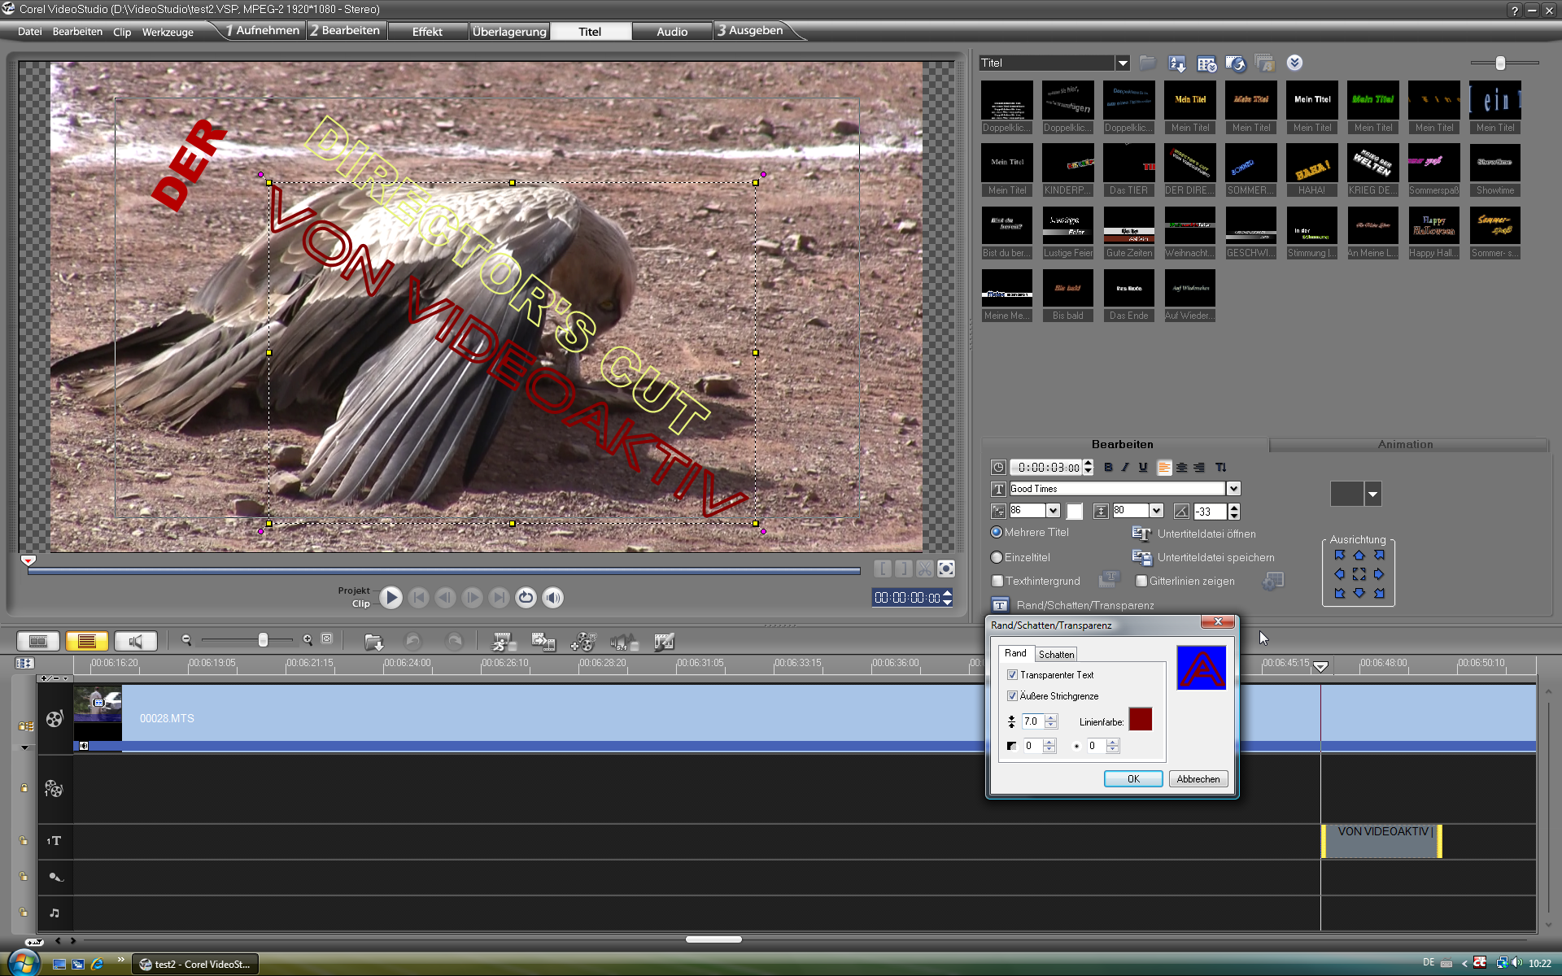Expand library options chevron button
This screenshot has width=1562, height=976.
point(1294,63)
